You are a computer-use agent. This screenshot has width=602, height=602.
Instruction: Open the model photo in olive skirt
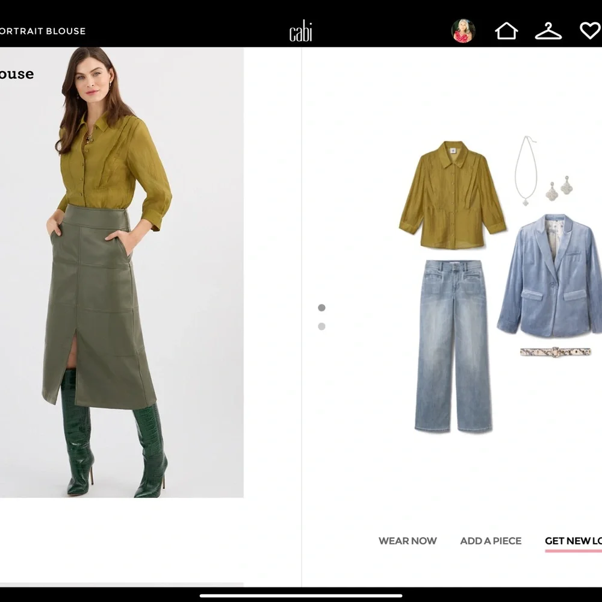point(122,272)
